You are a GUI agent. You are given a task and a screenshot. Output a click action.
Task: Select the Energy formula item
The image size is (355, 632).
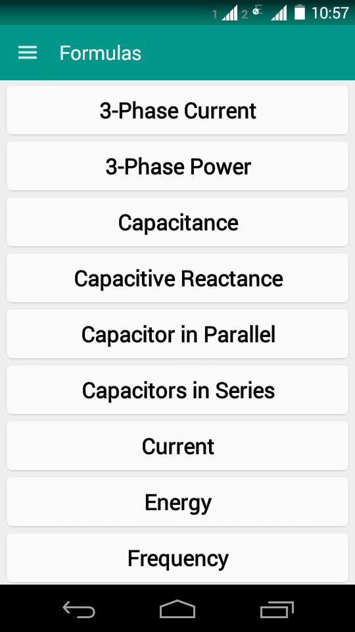point(177,502)
